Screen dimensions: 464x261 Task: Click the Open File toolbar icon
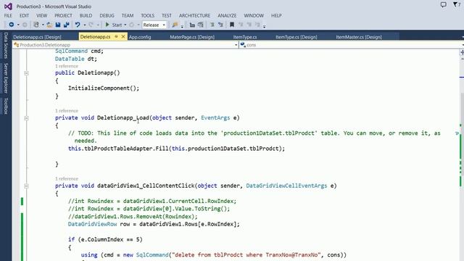[x=49, y=25]
